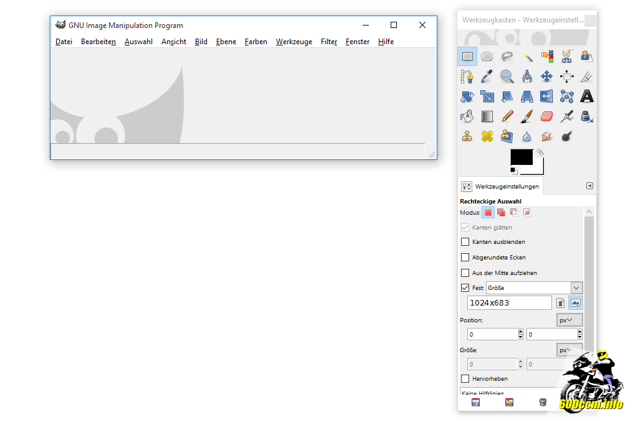Select the Eraser tool

click(x=547, y=116)
